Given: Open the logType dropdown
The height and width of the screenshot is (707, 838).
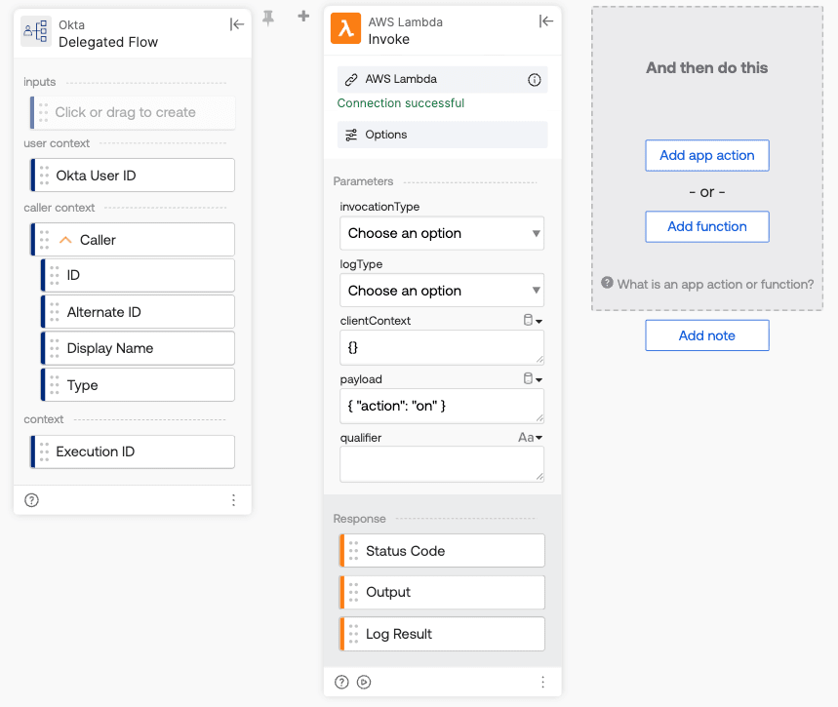Looking at the screenshot, I should pos(442,291).
